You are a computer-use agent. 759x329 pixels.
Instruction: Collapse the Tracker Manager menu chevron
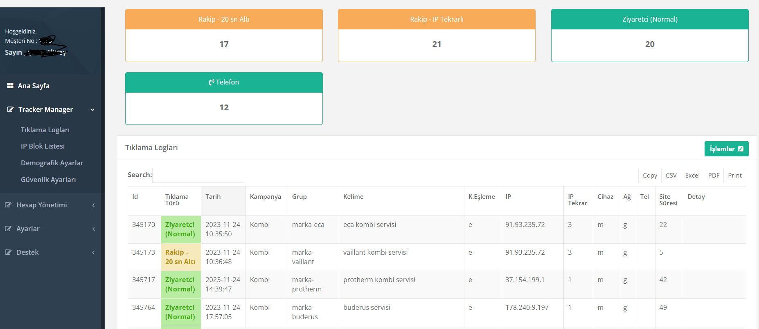coord(92,109)
